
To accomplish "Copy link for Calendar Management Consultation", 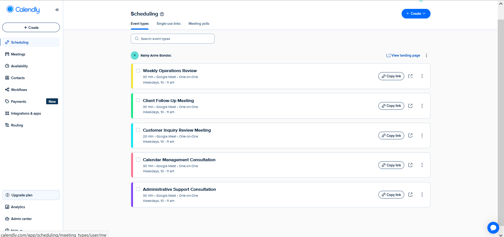I will pyautogui.click(x=391, y=165).
